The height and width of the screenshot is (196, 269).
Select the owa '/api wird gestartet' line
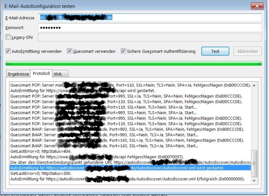(83, 90)
